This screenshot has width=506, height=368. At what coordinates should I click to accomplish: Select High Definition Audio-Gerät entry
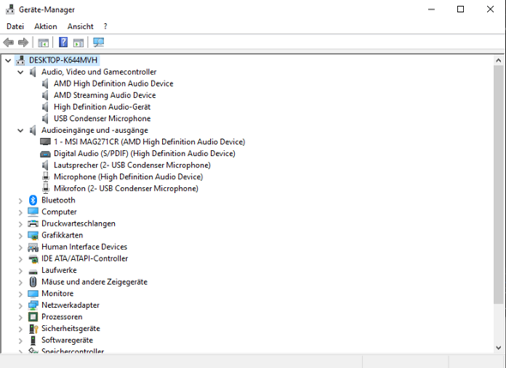[x=102, y=107]
